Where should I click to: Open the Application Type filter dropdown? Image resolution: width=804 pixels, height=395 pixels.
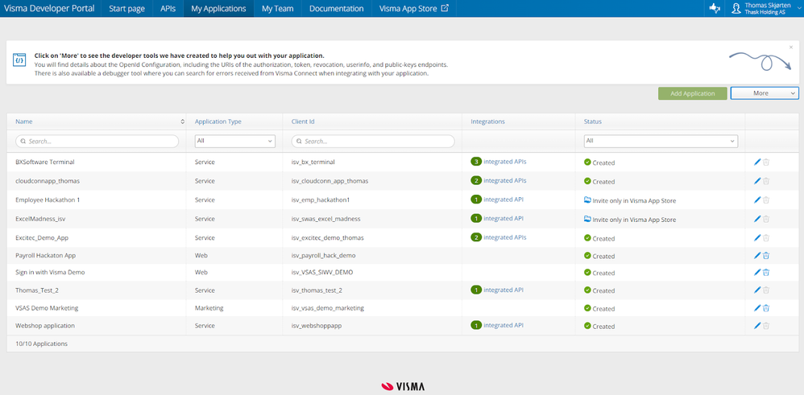click(x=234, y=141)
